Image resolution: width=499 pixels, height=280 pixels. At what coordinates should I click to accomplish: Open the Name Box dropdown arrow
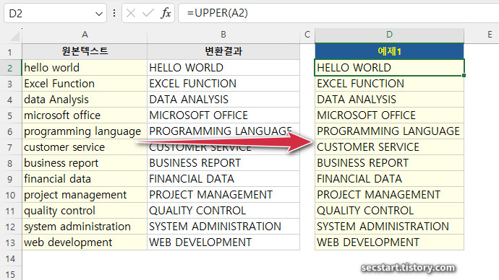pos(99,14)
